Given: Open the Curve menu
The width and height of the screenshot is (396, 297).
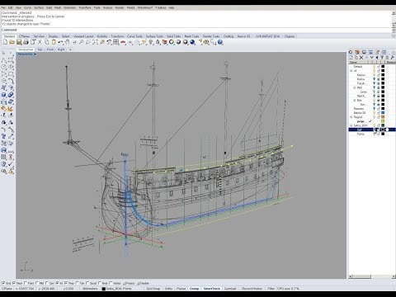Looking at the screenshot, I should point(27,7).
